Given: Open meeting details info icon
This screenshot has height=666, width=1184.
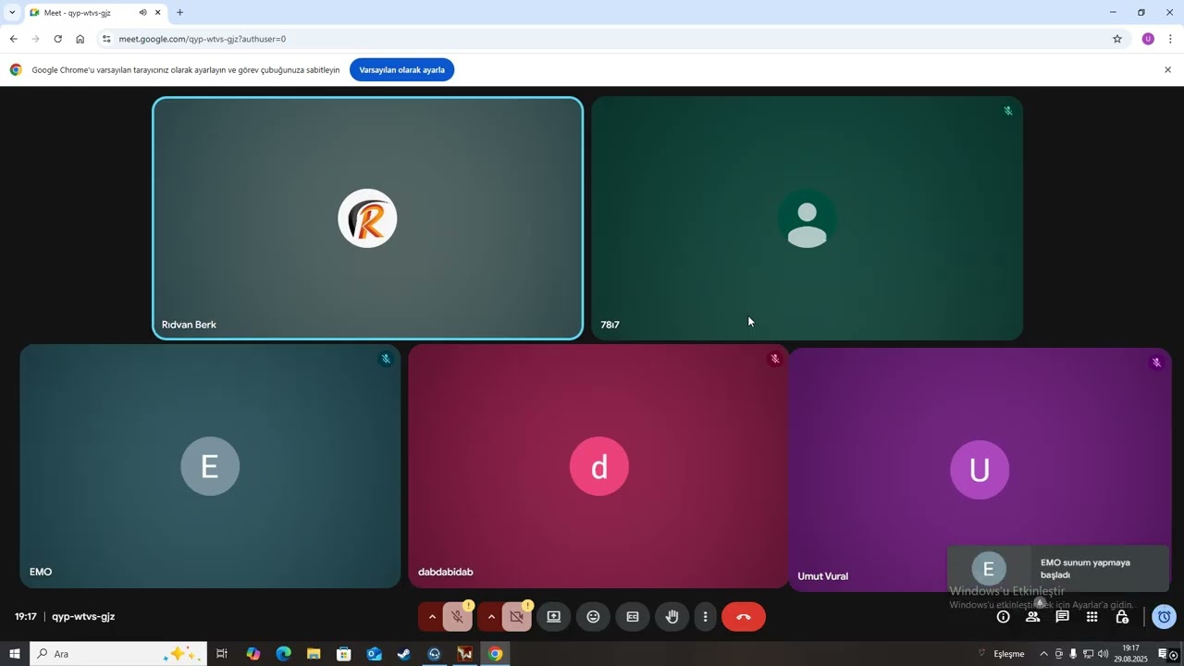Looking at the screenshot, I should 1003,617.
